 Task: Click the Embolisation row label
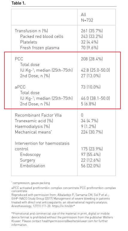(x=33, y=166)
